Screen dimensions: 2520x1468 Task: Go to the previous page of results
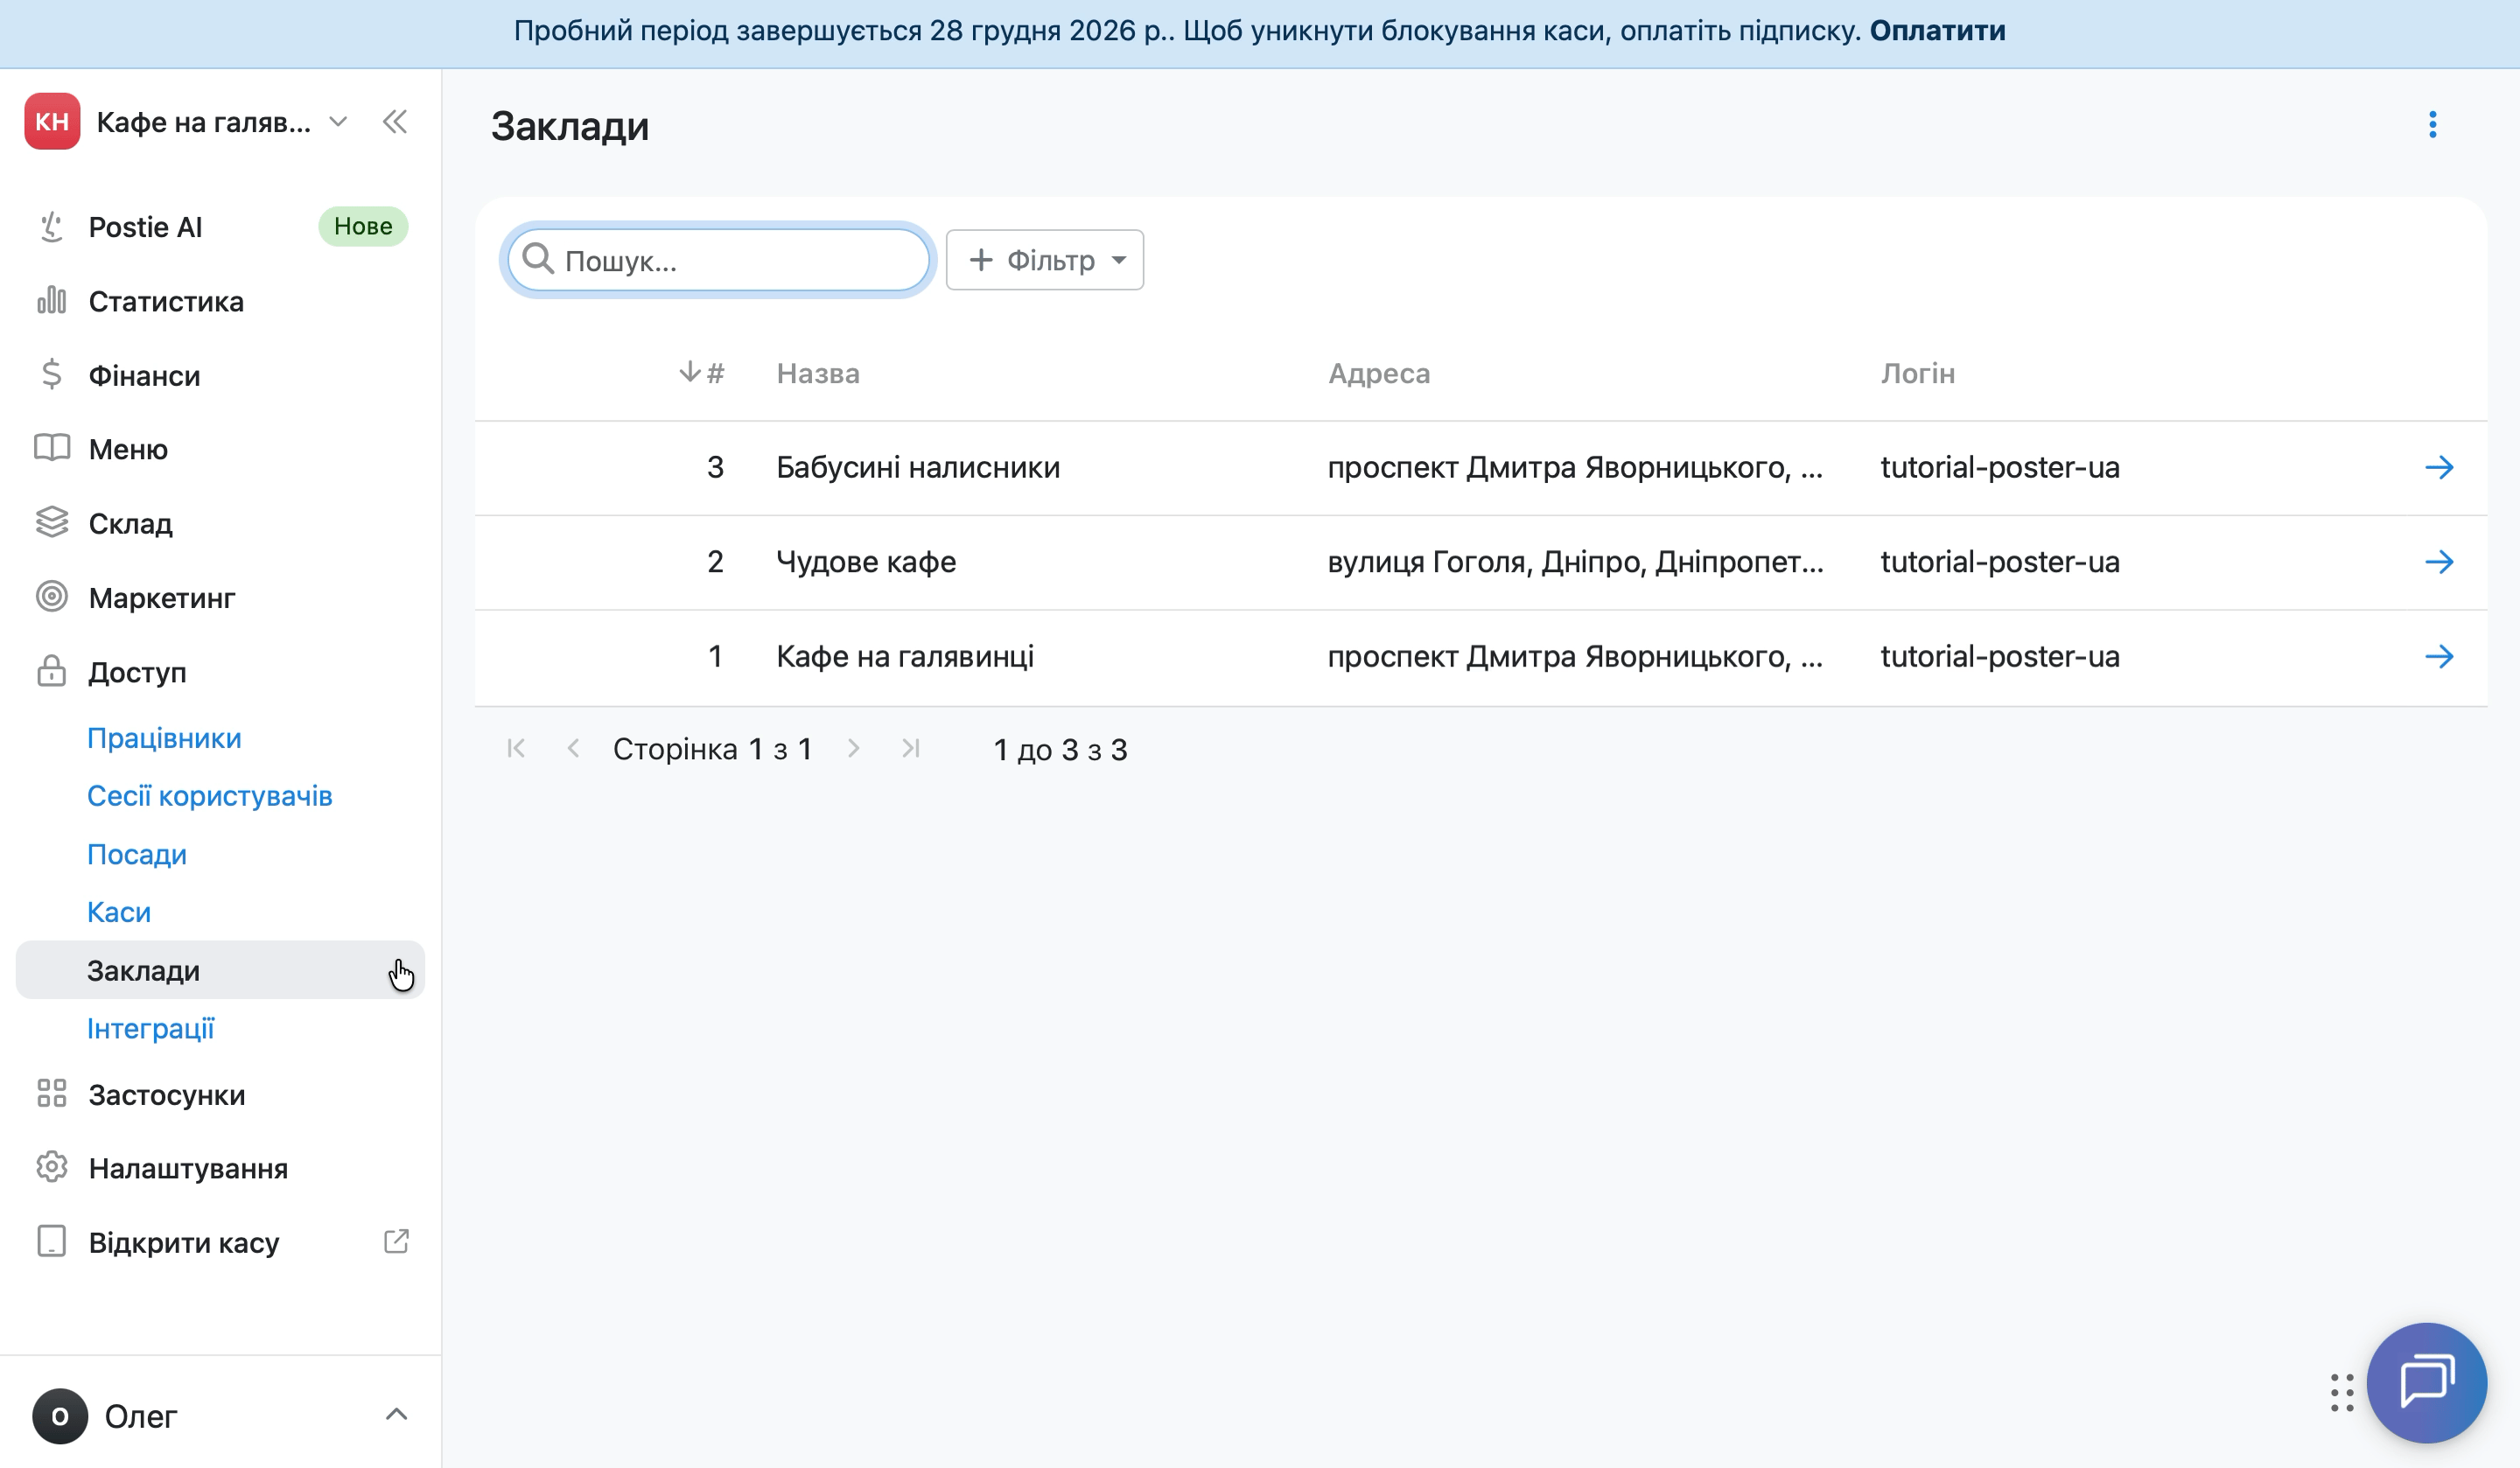(x=573, y=748)
